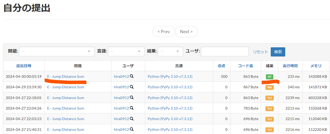330x134 pixels.
Task: Open E - Jump Distance Sum in 23:59:30 row
Action: 66,87
